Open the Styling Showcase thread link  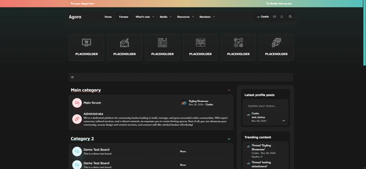point(198,101)
